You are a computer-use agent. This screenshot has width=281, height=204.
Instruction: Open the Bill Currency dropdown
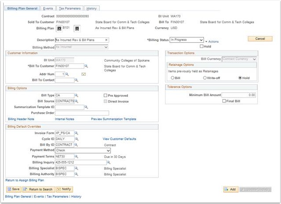click(x=239, y=59)
